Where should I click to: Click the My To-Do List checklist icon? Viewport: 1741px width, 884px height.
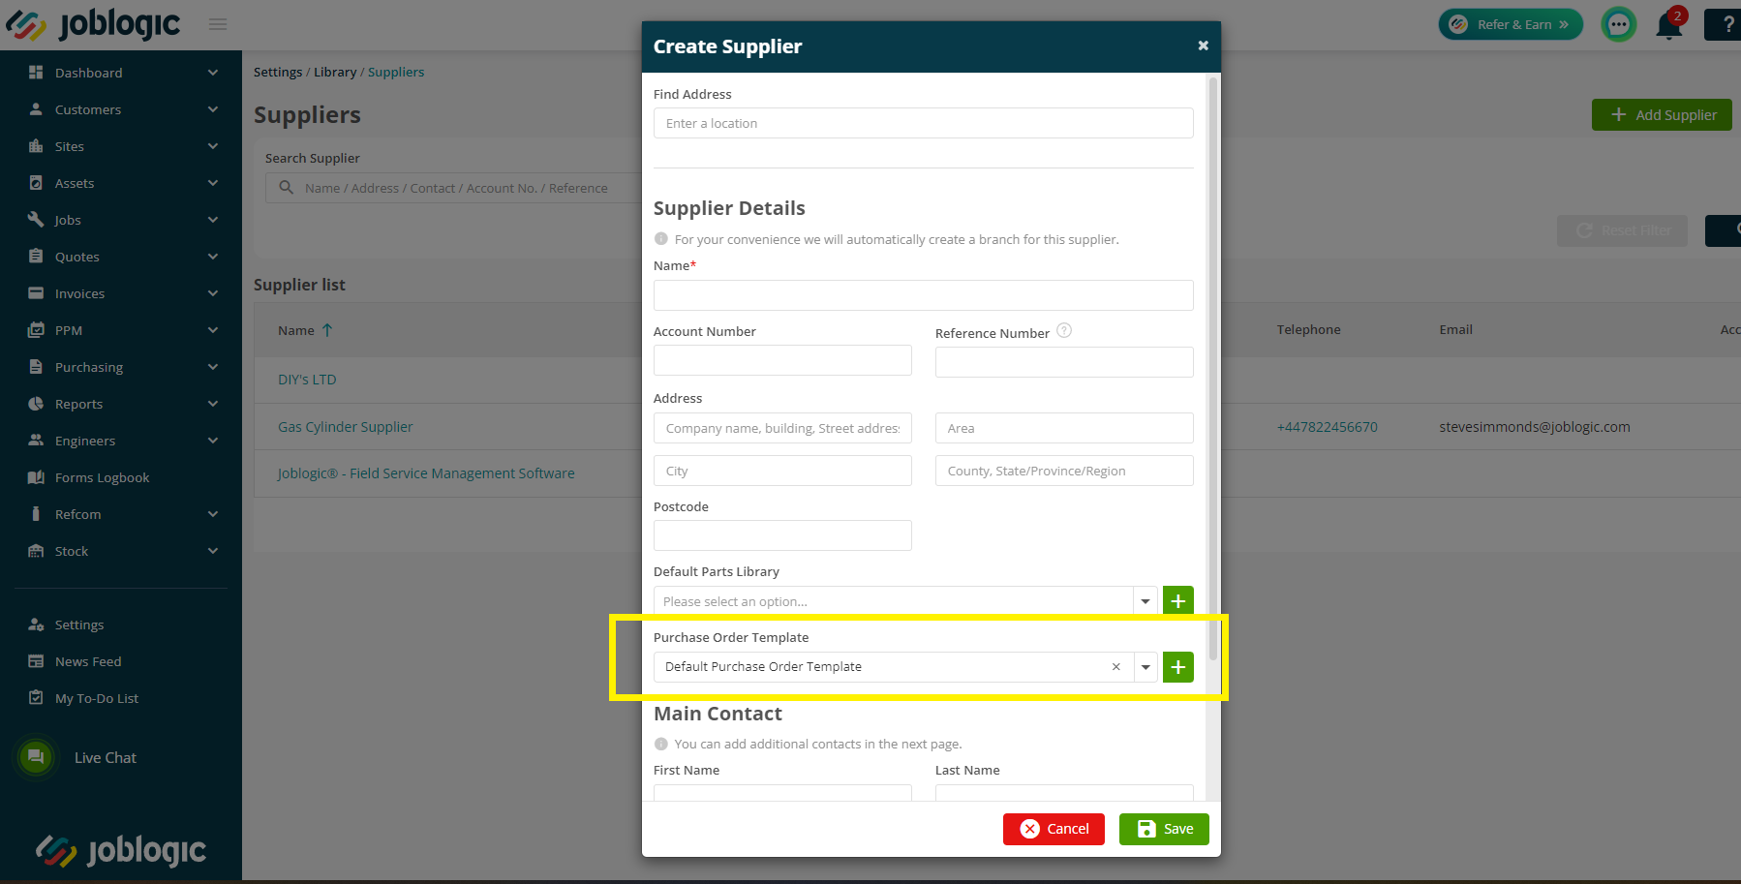36,698
